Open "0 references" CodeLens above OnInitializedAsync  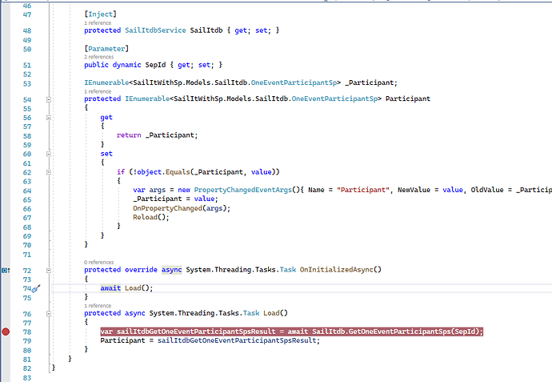tap(99, 262)
